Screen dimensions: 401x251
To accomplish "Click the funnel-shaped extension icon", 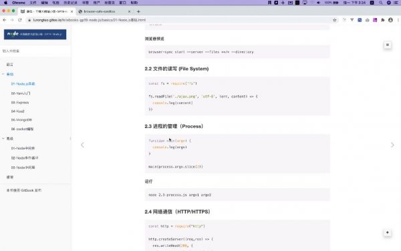I will (x=352, y=20).
